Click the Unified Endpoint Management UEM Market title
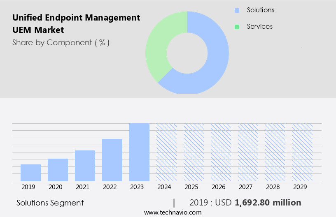 tap(76, 24)
